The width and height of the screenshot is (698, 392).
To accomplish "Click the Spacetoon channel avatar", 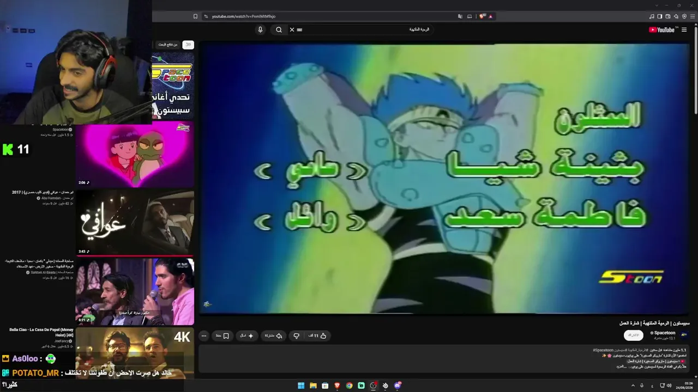I will coord(684,335).
